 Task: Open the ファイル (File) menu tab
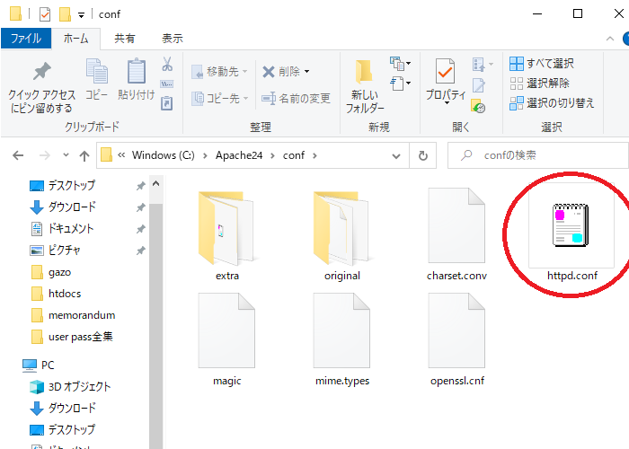point(25,39)
